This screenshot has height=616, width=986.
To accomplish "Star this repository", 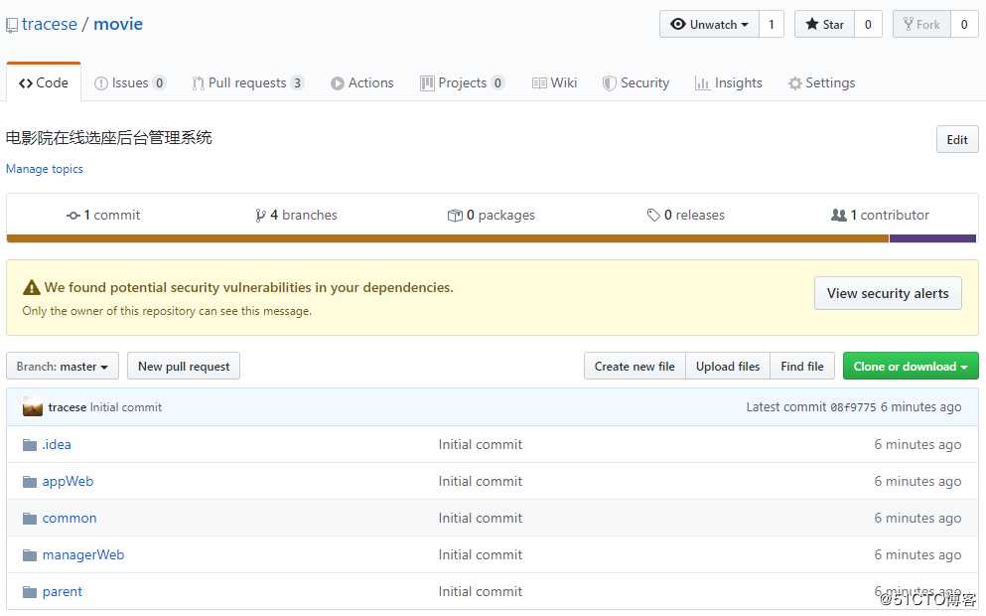I will 824,24.
